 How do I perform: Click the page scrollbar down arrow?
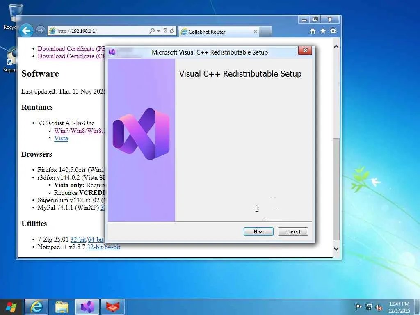point(336,249)
